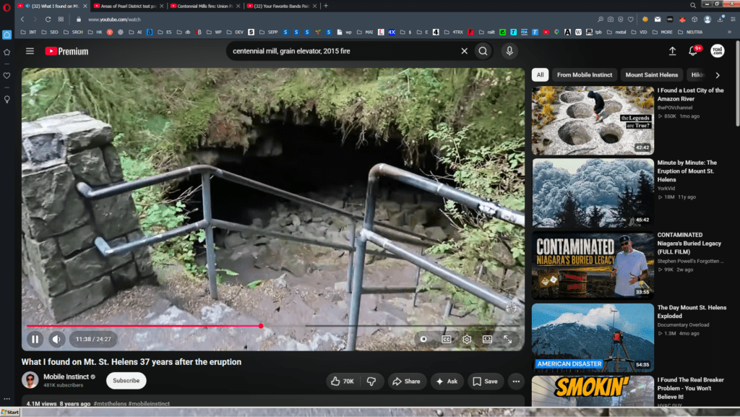The image size is (740, 417).
Task: Open the Mobile Instinct channel name link
Action: coord(66,377)
